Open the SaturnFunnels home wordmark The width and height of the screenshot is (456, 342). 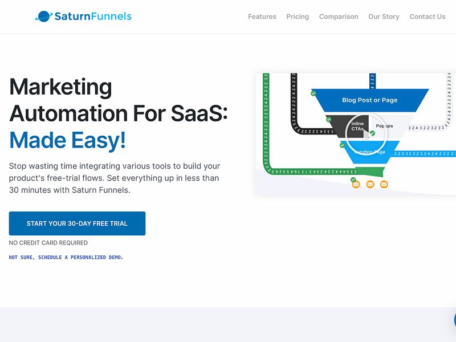click(x=93, y=17)
